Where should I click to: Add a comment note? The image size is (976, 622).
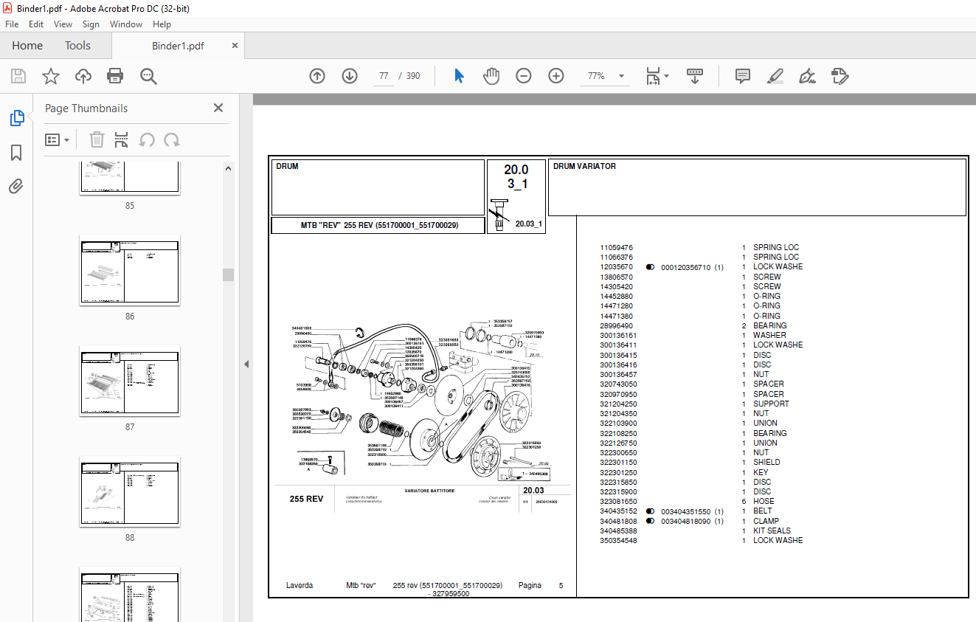pos(742,76)
